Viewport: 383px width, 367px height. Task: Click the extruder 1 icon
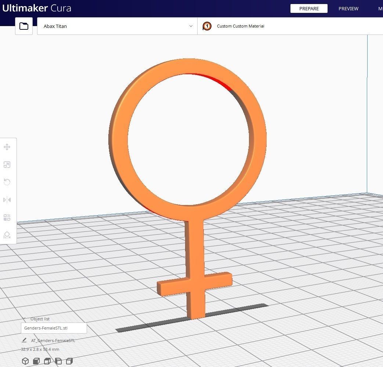tap(207, 26)
